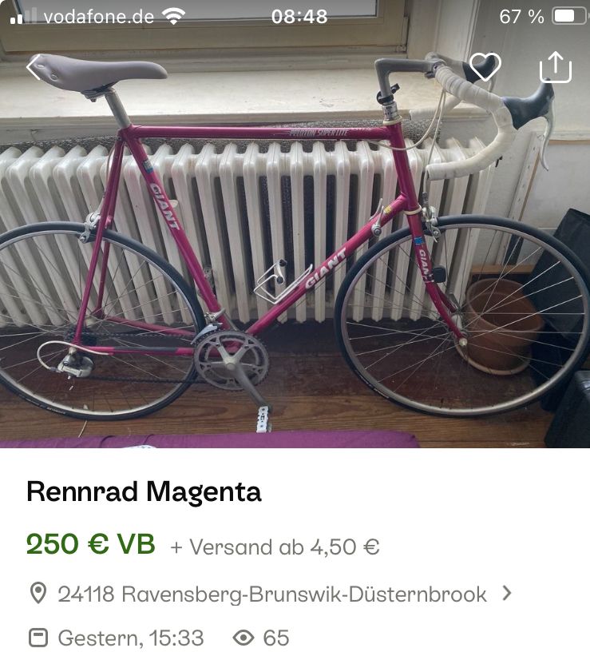The image size is (590, 668).
Task: Tap the location pin icon
Action: coord(38,593)
